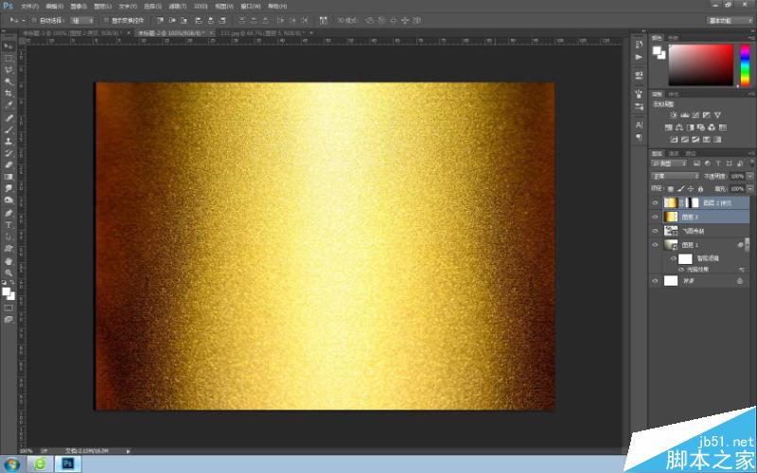Open the workspace switcher dropdown
The image size is (757, 473).
click(x=730, y=20)
